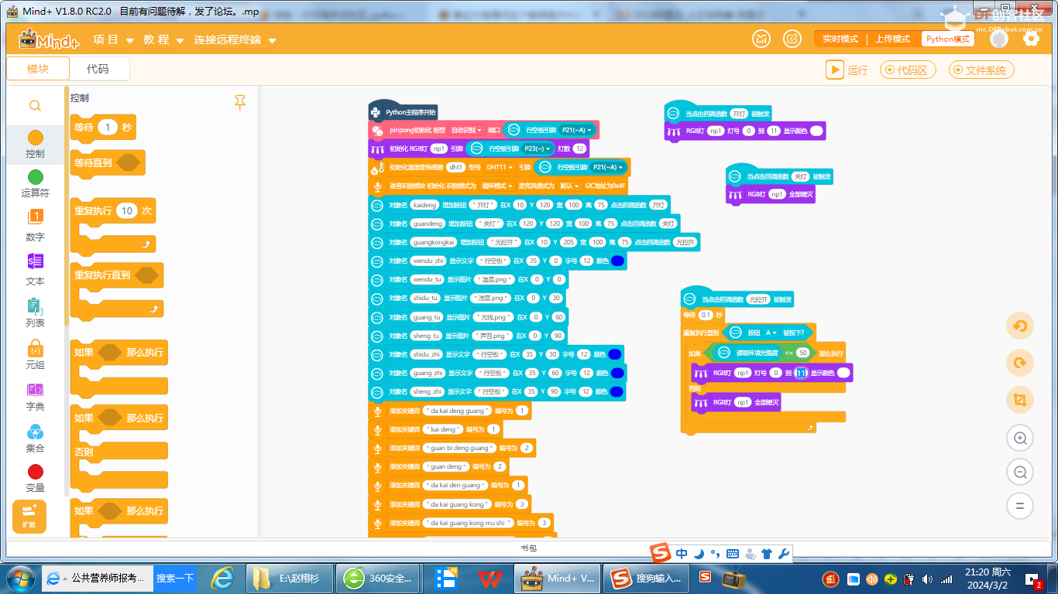Viewport: 1058px width, 594px height.
Task: Click the 搜索一下 search button in taskbar
Action: [175, 578]
